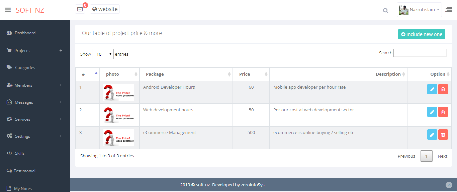Open the Nazrul islam user dropdown
The height and width of the screenshot is (192, 457).
(419, 10)
